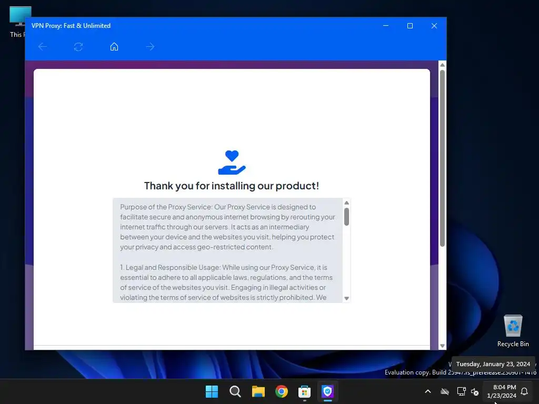Select VPN Proxy shield icon in taskbar
The width and height of the screenshot is (539, 404).
[x=327, y=391]
